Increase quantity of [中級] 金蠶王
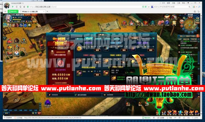This screenshot has height=122, width=205. coord(153,47)
